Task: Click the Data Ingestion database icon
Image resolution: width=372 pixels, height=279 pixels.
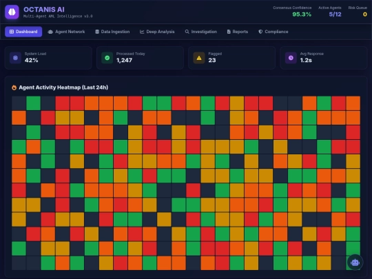Action: (97, 32)
